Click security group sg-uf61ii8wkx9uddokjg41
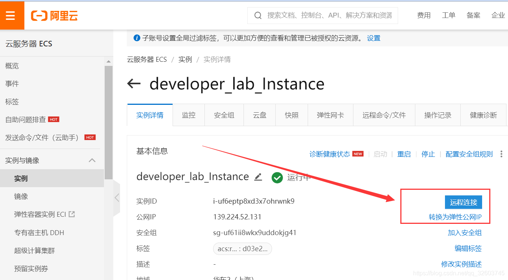Image resolution: width=508 pixels, height=280 pixels. click(255, 233)
